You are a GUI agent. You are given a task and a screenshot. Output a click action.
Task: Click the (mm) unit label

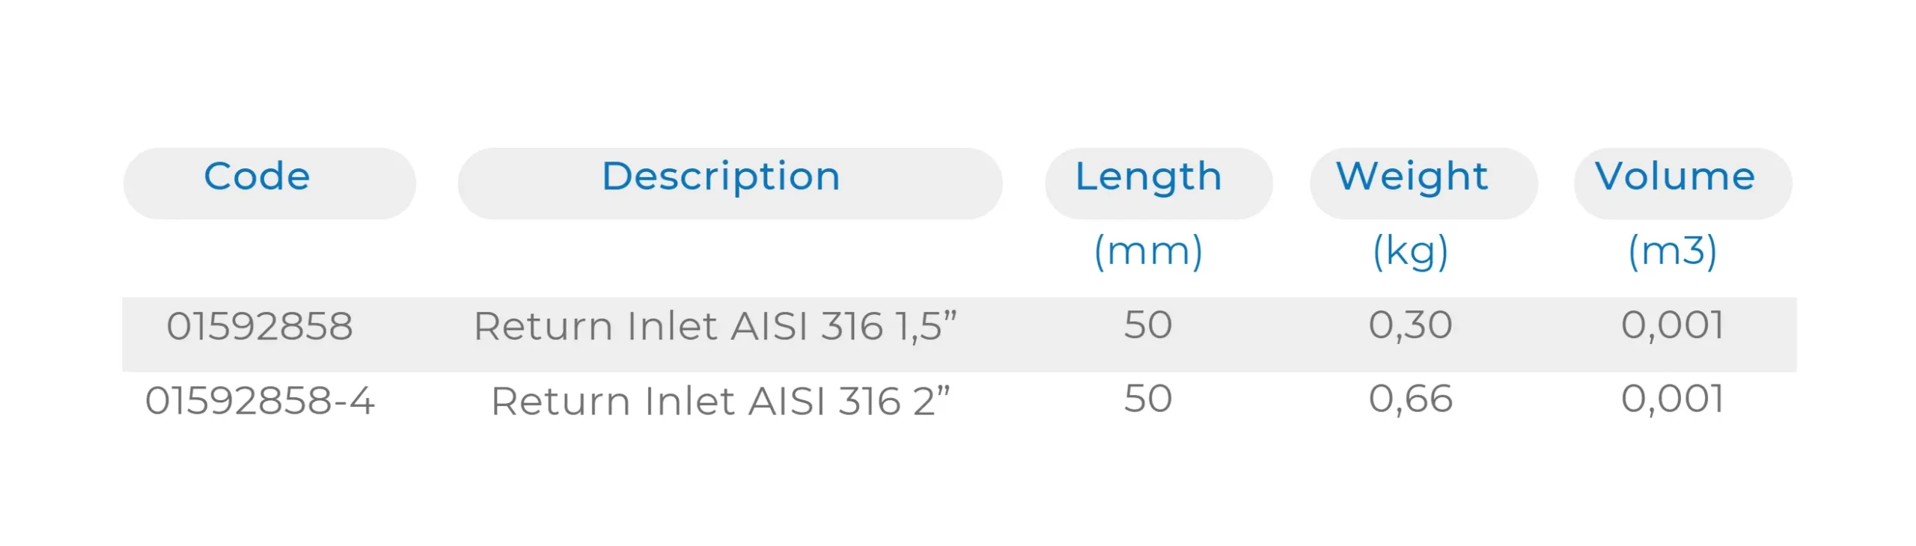click(1148, 251)
